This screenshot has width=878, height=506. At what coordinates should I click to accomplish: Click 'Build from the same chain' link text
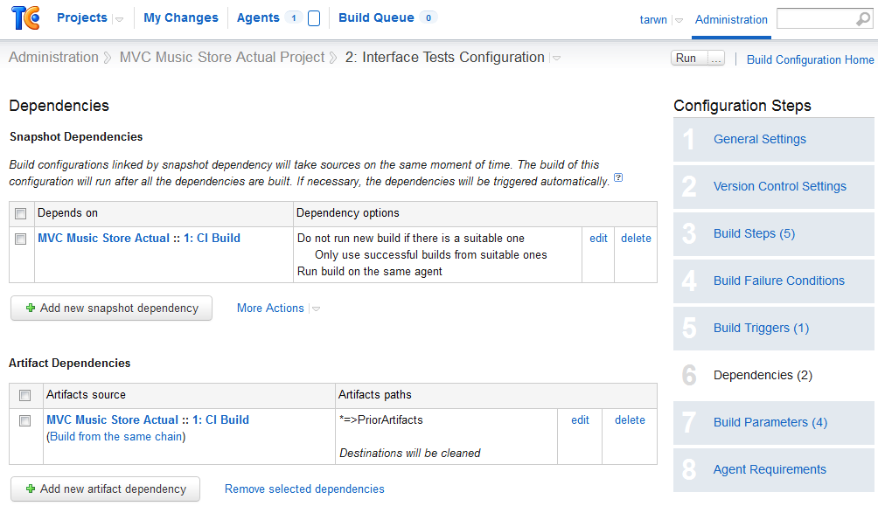click(116, 437)
